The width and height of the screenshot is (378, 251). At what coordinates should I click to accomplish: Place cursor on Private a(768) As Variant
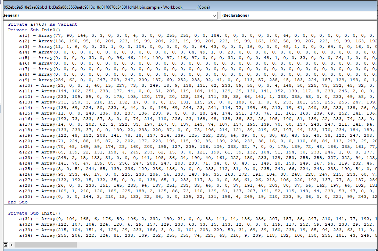tap(43, 24)
